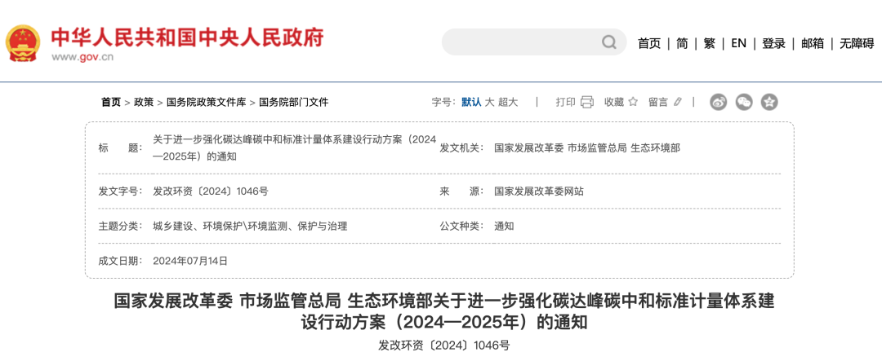Viewport: 882px width, 361px height.
Task: Click the 登录 login link
Action: click(773, 43)
